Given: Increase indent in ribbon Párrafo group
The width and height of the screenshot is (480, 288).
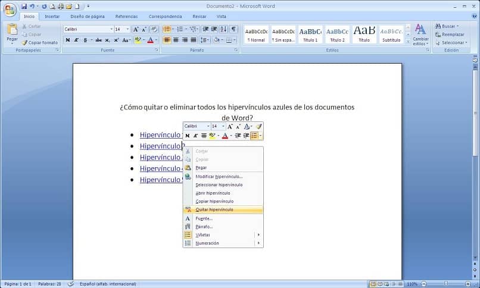Looking at the screenshot, I should [x=214, y=29].
